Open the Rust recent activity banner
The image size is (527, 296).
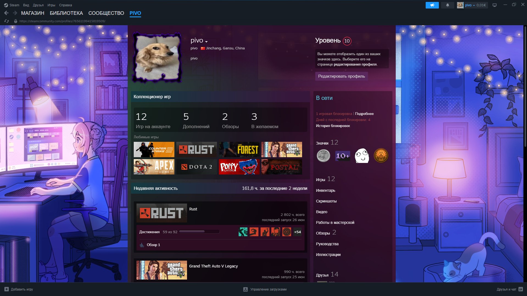pyautogui.click(x=162, y=213)
